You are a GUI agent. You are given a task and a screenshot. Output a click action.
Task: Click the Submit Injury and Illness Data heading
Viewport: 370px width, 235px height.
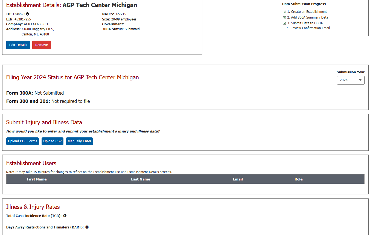(44, 122)
